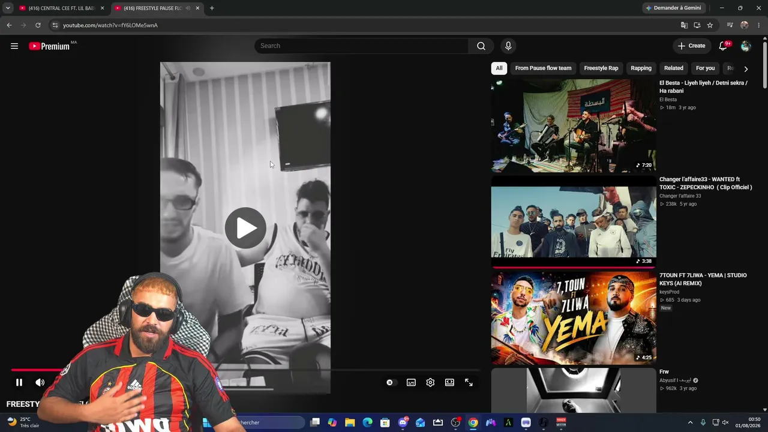
Task: Mute the video player volume
Action: click(x=40, y=382)
